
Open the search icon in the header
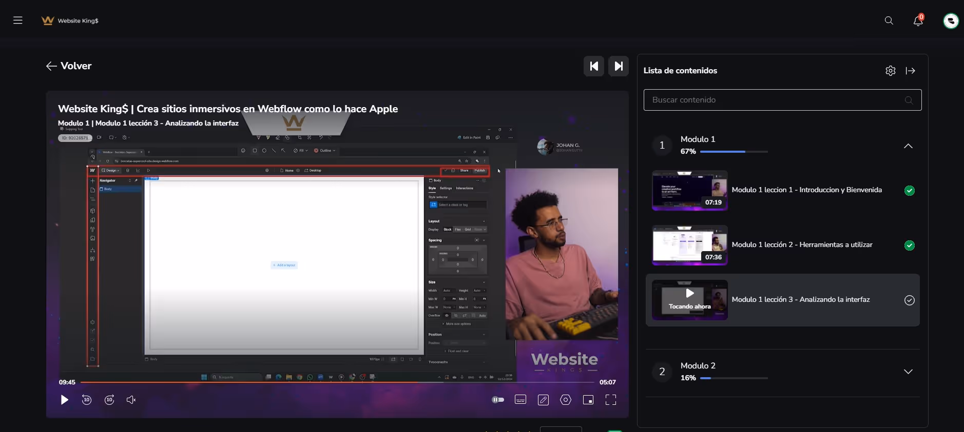tap(889, 20)
